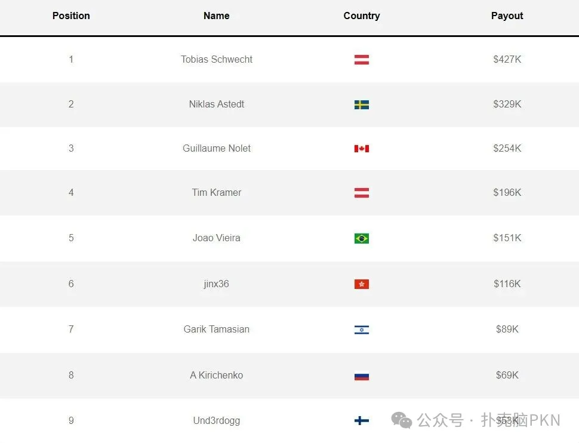Image resolution: width=579 pixels, height=443 pixels.
Task: Click the Russian flag beside A Kirichenko
Action: pyautogui.click(x=361, y=376)
